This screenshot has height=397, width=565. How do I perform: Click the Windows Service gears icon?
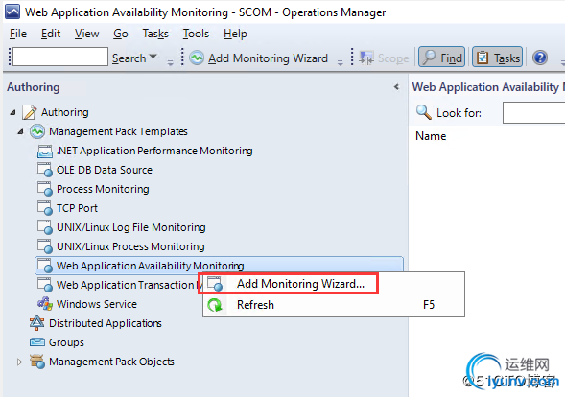tap(45, 304)
